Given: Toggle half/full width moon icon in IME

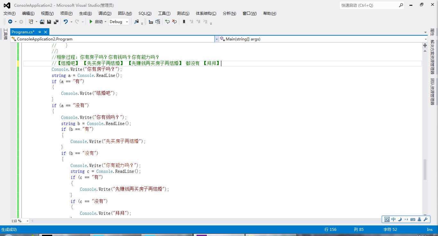Looking at the screenshot, I should tap(400, 220).
